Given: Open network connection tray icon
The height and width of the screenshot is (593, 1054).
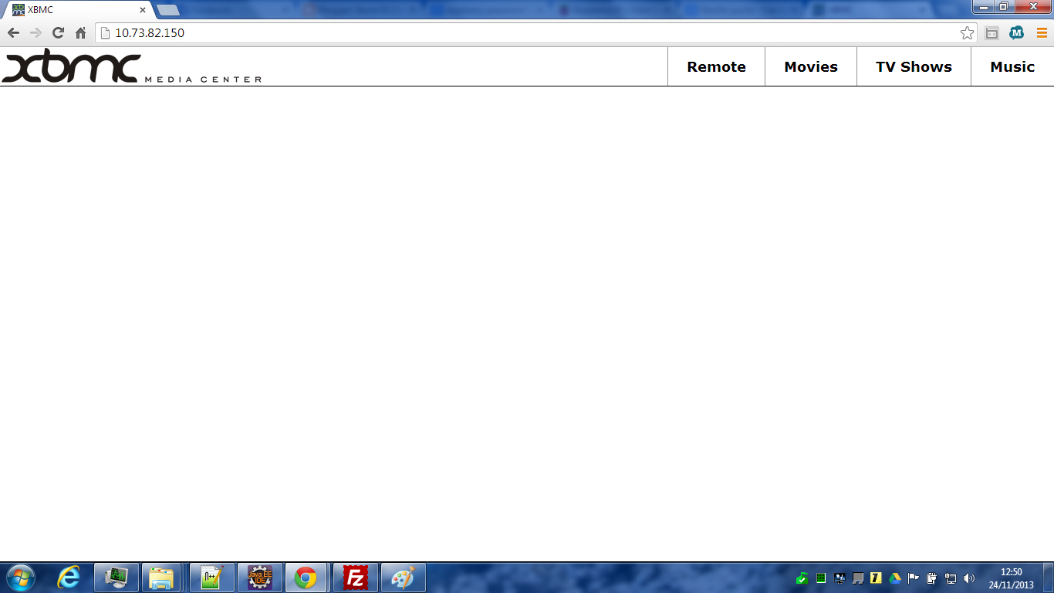Looking at the screenshot, I should pos(951,578).
